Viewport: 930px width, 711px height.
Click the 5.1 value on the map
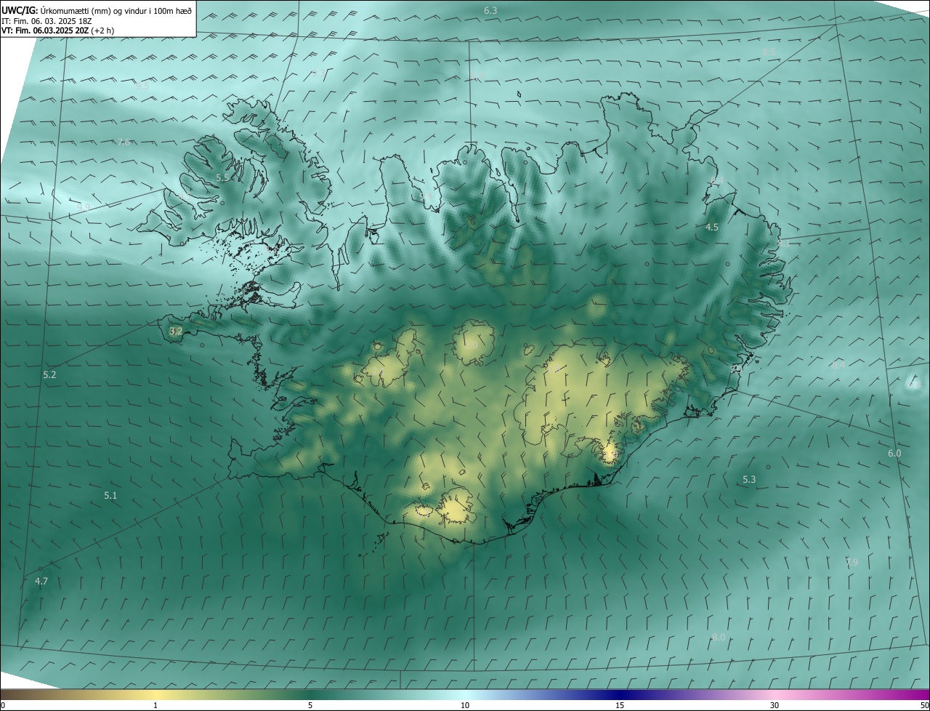coord(110,496)
